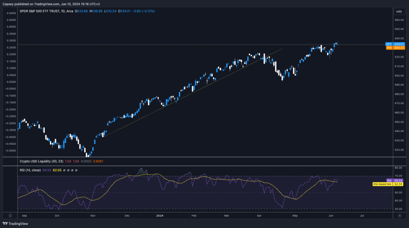Toggle the A auto-scale button

point(399,215)
